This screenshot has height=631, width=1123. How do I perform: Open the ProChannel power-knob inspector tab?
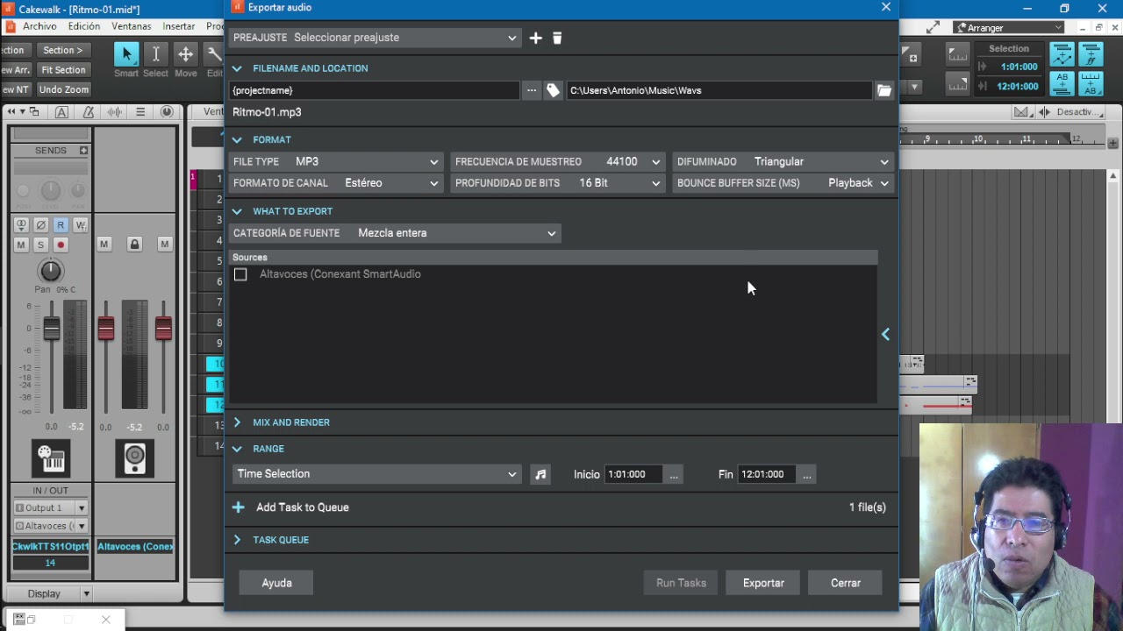(x=167, y=112)
